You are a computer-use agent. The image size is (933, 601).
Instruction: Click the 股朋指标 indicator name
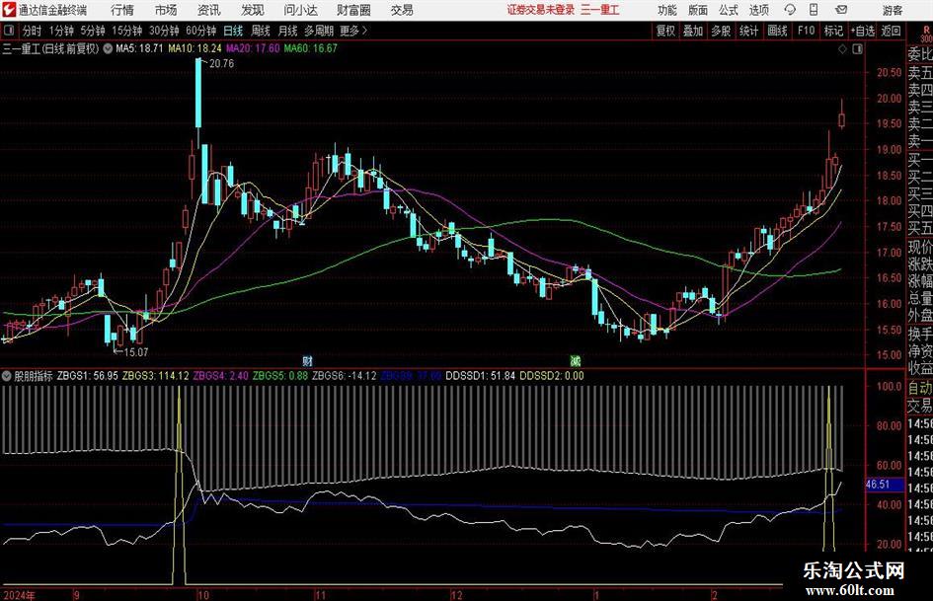tap(34, 375)
